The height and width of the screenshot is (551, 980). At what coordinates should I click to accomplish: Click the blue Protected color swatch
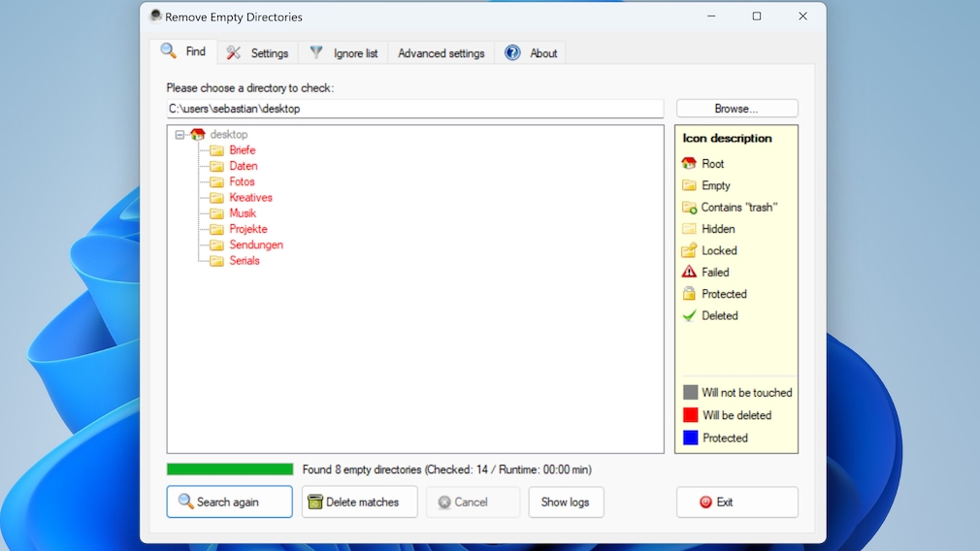[690, 438]
